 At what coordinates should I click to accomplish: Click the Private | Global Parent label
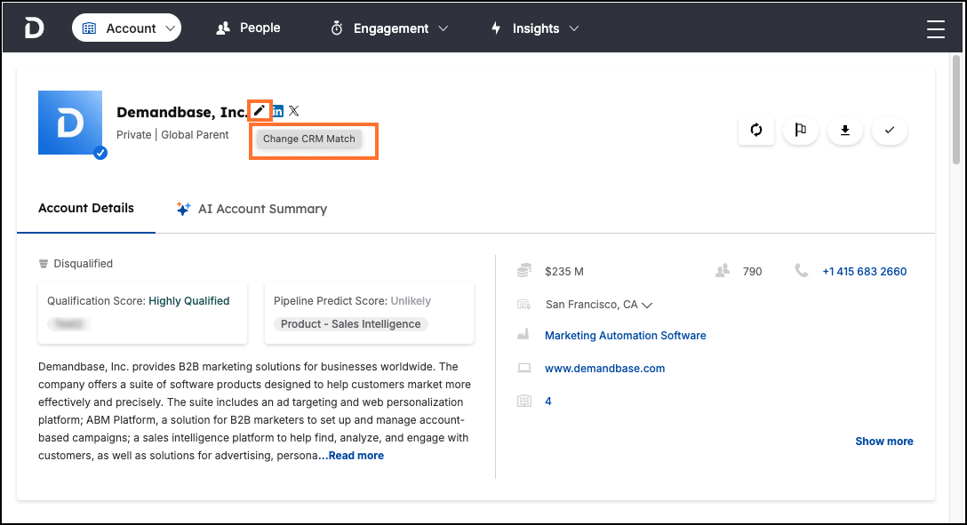click(172, 135)
